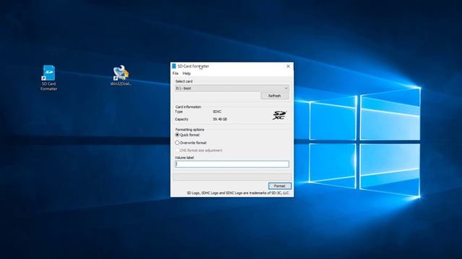Open the Win32DiskImager desktop shortcut
The width and height of the screenshot is (462, 259).
tap(121, 76)
